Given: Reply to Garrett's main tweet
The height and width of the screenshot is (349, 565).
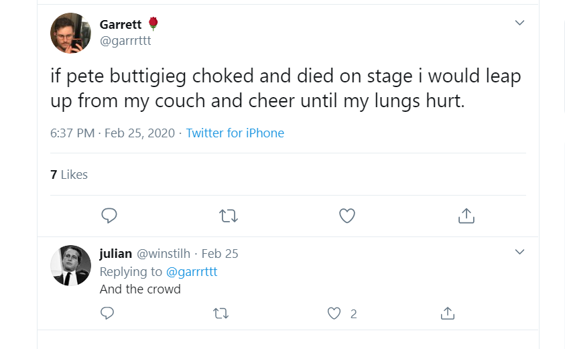Looking at the screenshot, I should [x=109, y=216].
